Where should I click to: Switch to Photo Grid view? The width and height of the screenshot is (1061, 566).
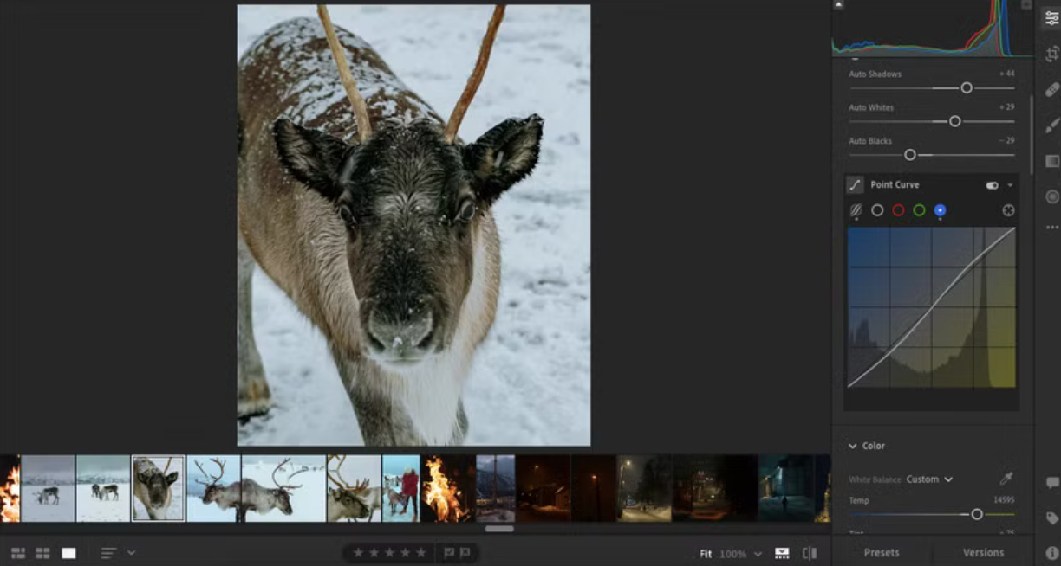click(x=17, y=553)
